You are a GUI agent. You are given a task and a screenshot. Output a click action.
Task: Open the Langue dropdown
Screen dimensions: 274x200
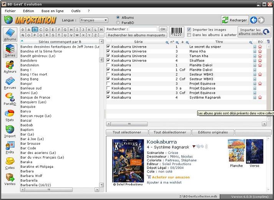[x=94, y=20]
